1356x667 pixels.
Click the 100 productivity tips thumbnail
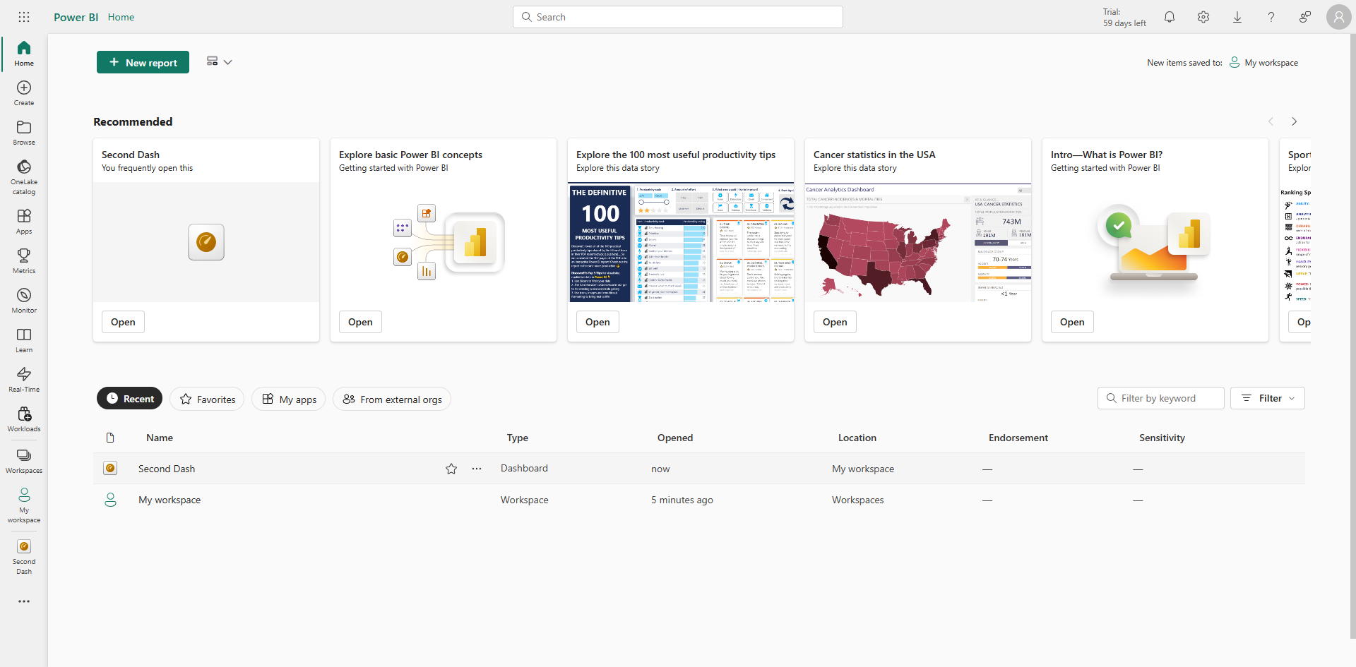tap(681, 242)
